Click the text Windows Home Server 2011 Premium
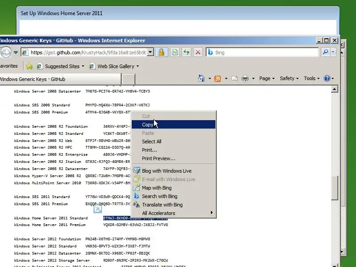This screenshot has width=356, height=267. (x=50, y=225)
